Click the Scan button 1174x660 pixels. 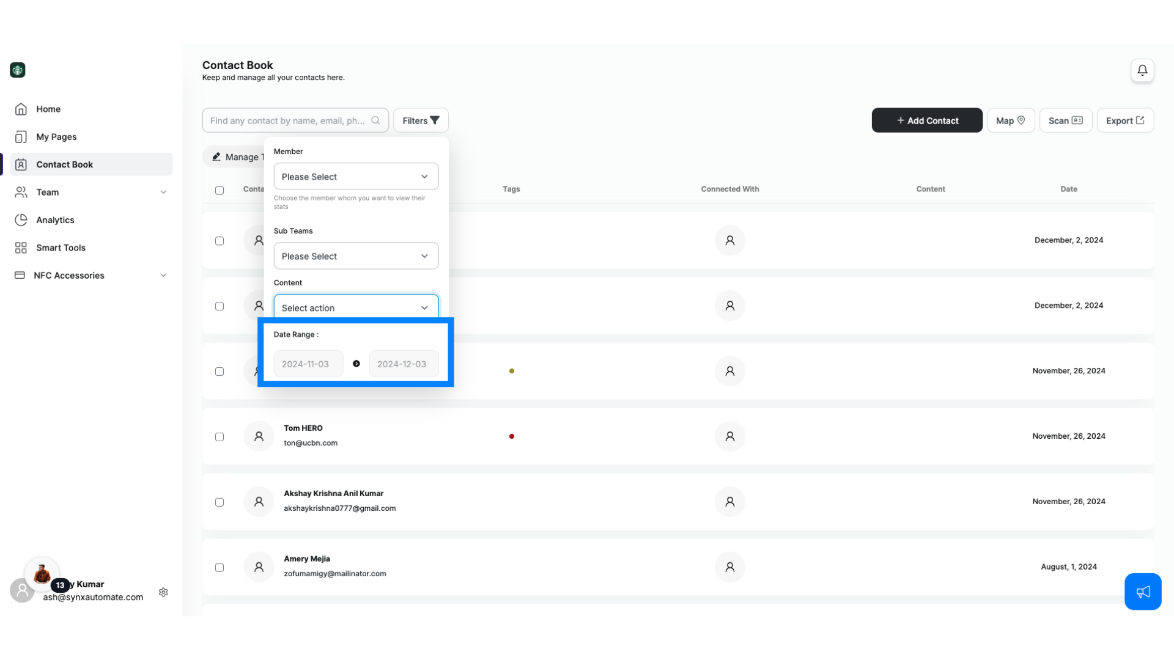click(1066, 120)
